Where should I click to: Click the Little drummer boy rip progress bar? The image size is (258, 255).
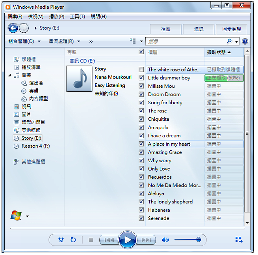point(224,78)
